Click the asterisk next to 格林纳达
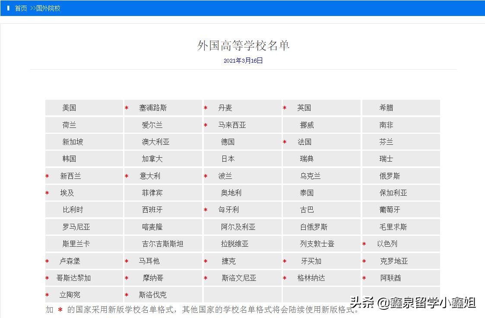The image size is (485, 318). tap(284, 278)
